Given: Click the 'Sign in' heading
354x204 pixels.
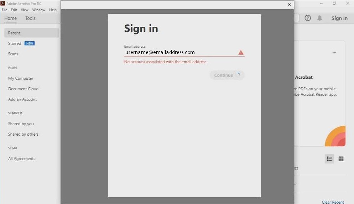Looking at the screenshot, I should [x=141, y=28].
